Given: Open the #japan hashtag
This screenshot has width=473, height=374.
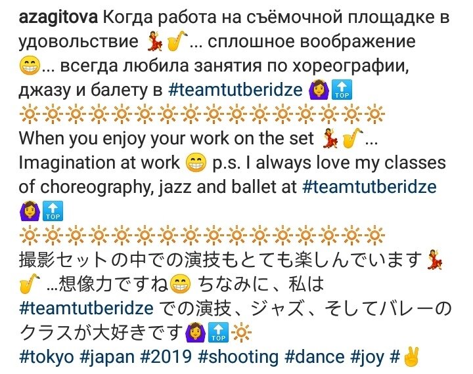Looking at the screenshot, I should point(107,357).
